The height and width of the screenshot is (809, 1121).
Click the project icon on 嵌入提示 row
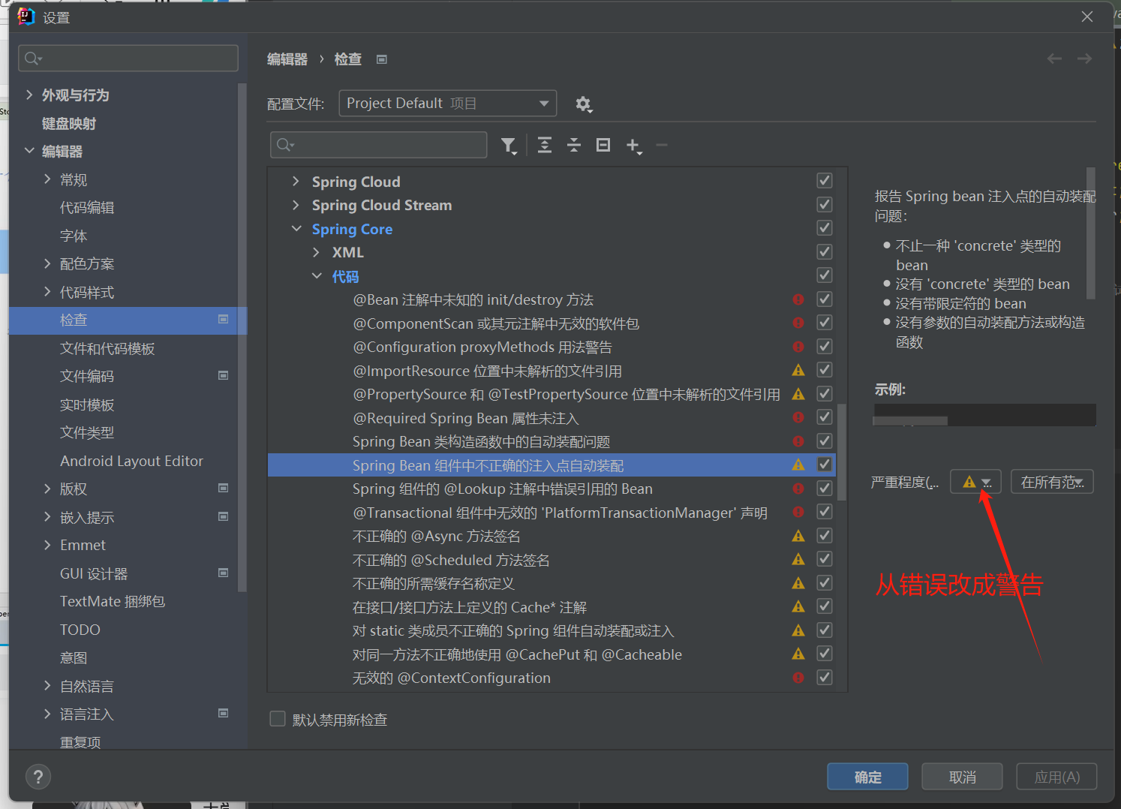point(223,516)
